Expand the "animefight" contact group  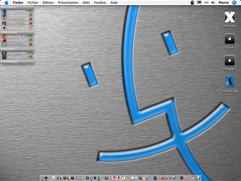click(2, 61)
